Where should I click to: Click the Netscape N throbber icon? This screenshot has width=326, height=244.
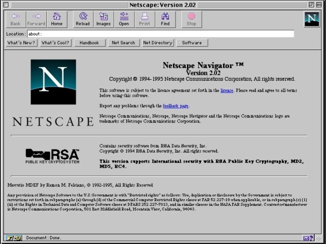312,19
